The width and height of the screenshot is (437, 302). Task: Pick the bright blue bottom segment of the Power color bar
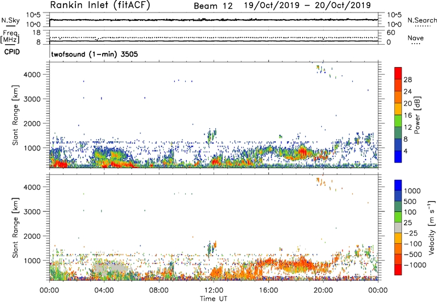(398, 157)
